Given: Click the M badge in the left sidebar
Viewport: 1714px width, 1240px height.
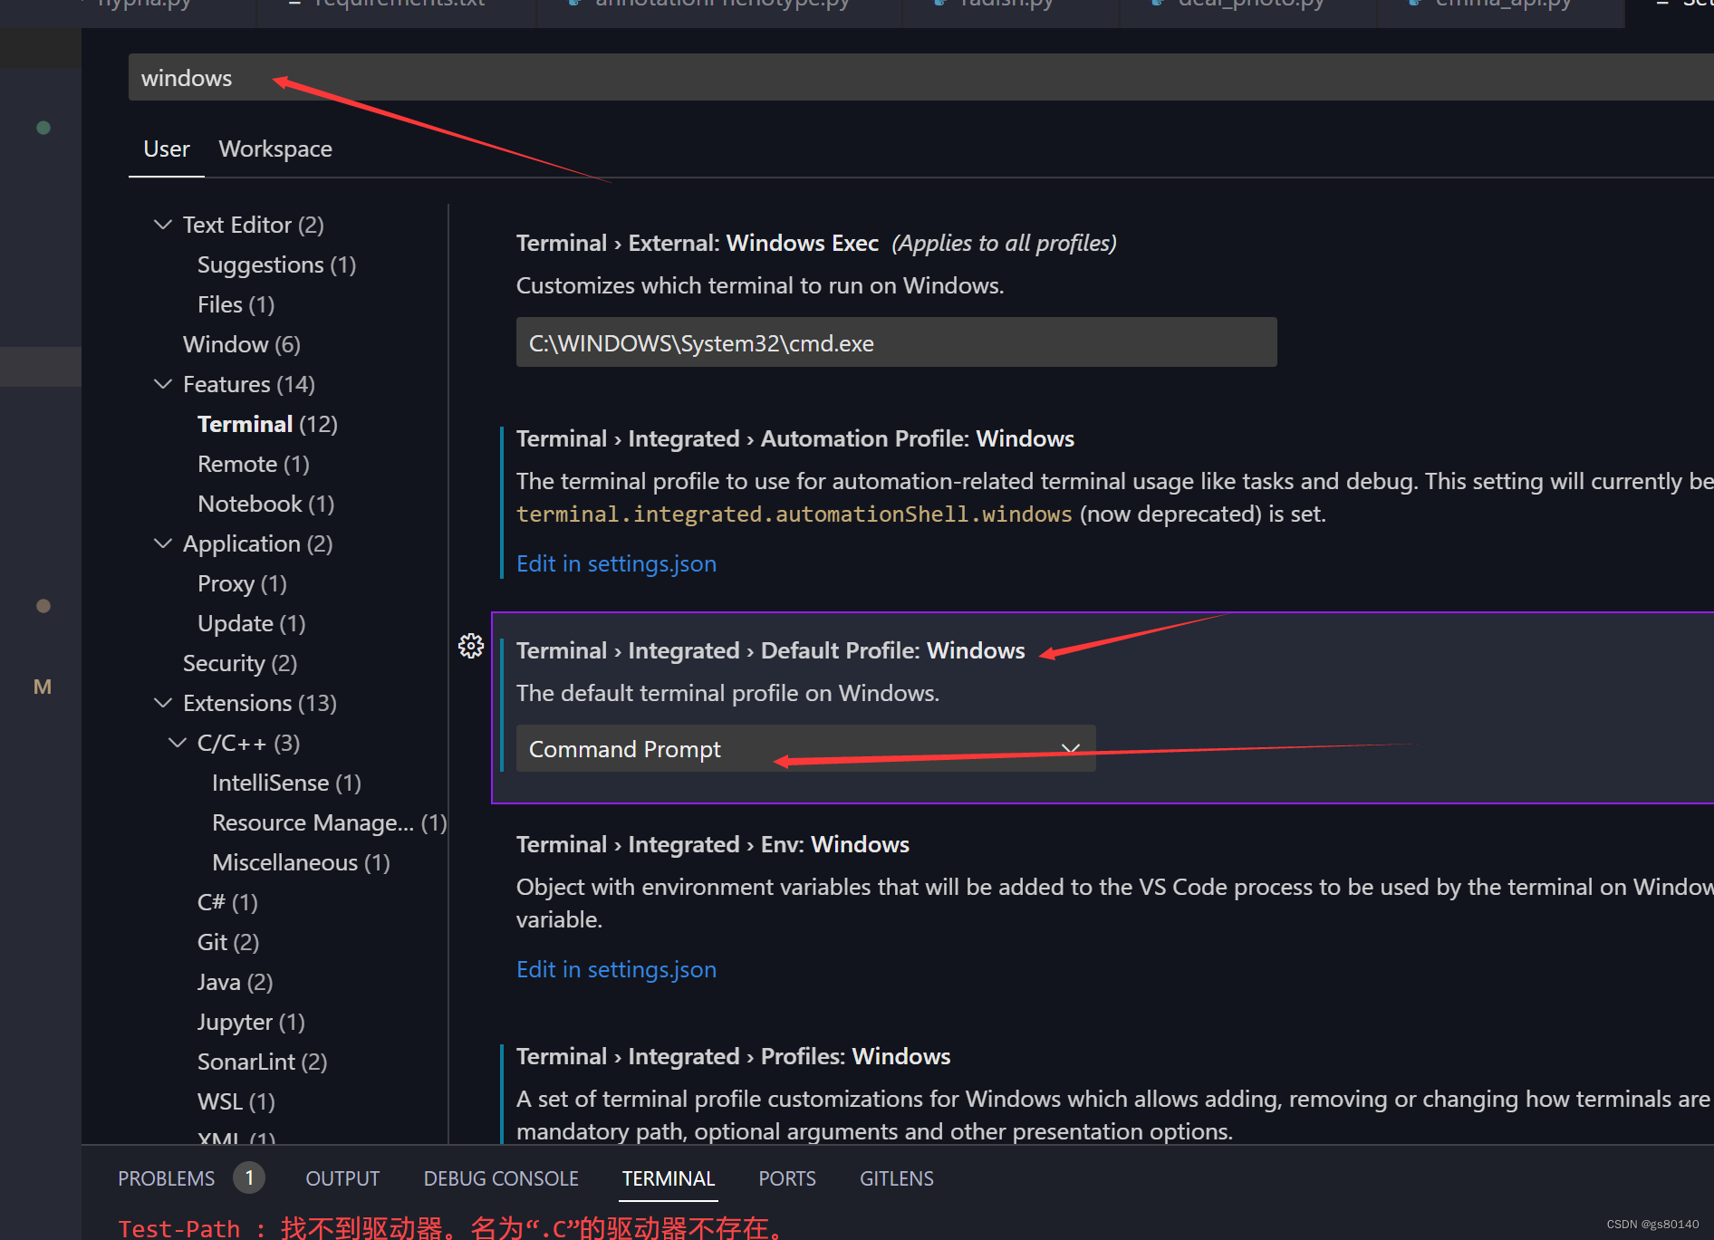Looking at the screenshot, I should tap(43, 687).
